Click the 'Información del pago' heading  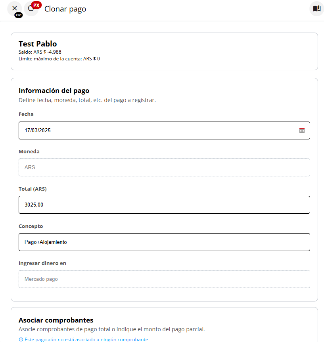54,91
